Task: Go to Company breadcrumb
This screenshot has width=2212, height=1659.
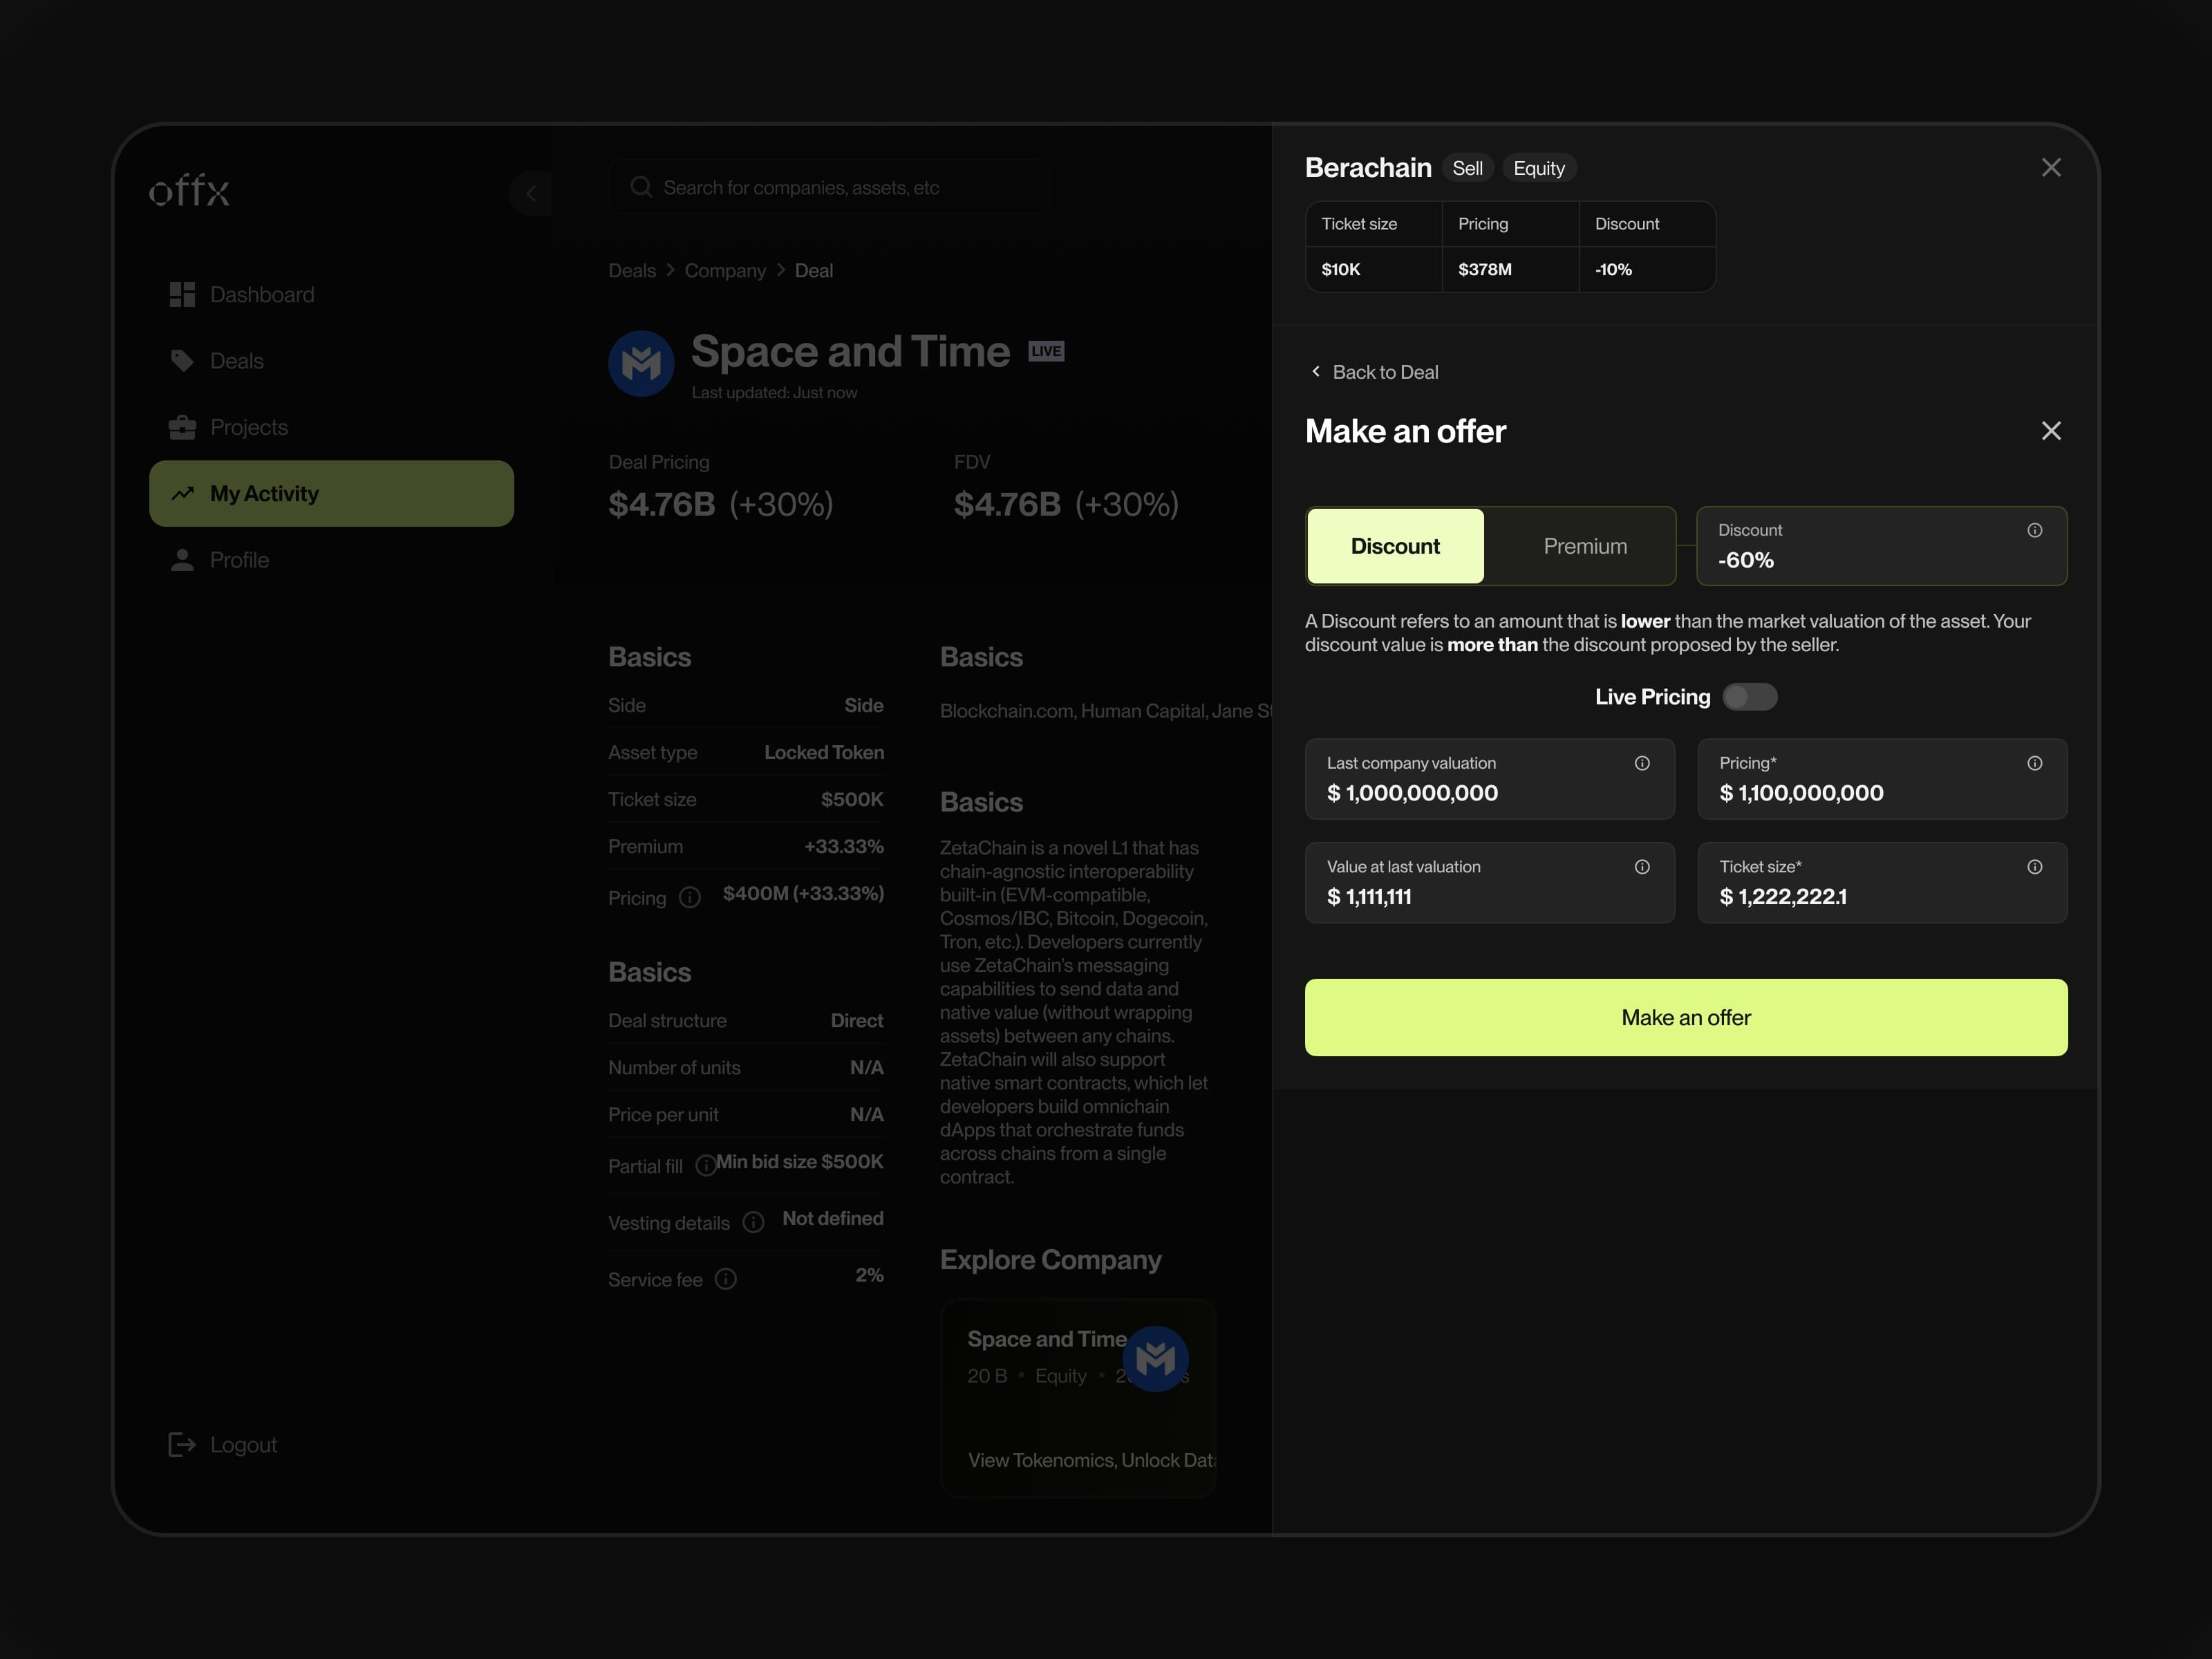Action: pyautogui.click(x=725, y=270)
